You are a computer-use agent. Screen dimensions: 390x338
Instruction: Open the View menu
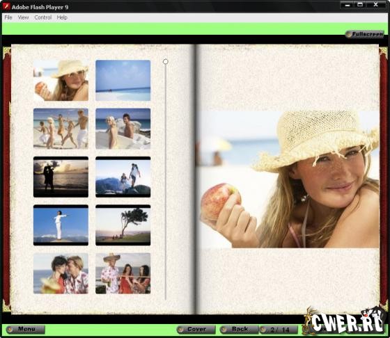[x=23, y=17]
